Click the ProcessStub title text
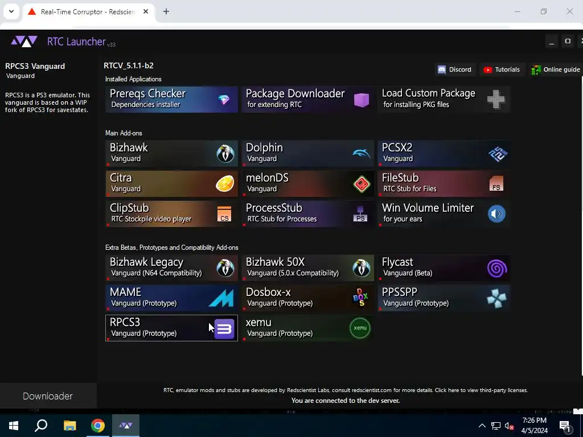The image size is (583, 437). tap(274, 208)
